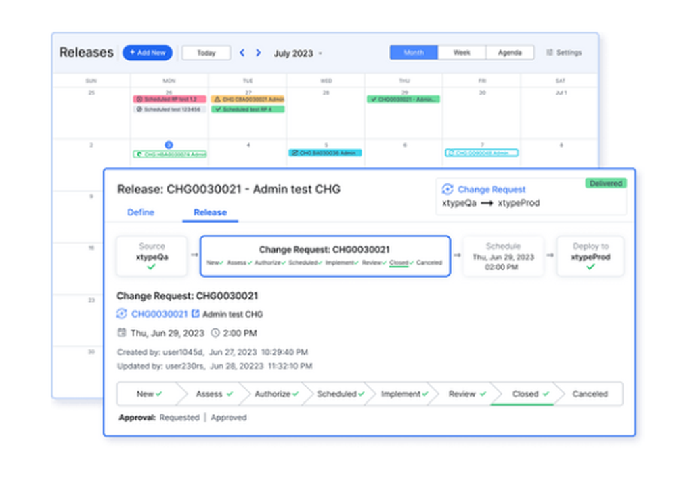Open the Release tab
The height and width of the screenshot is (478, 677).
point(211,213)
